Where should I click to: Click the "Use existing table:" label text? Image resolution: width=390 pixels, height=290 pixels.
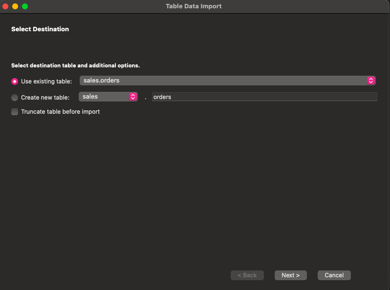pos(46,82)
